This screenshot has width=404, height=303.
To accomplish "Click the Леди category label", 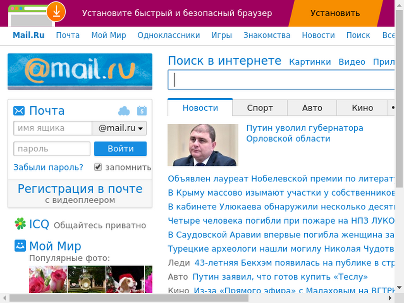I will click(x=179, y=263).
